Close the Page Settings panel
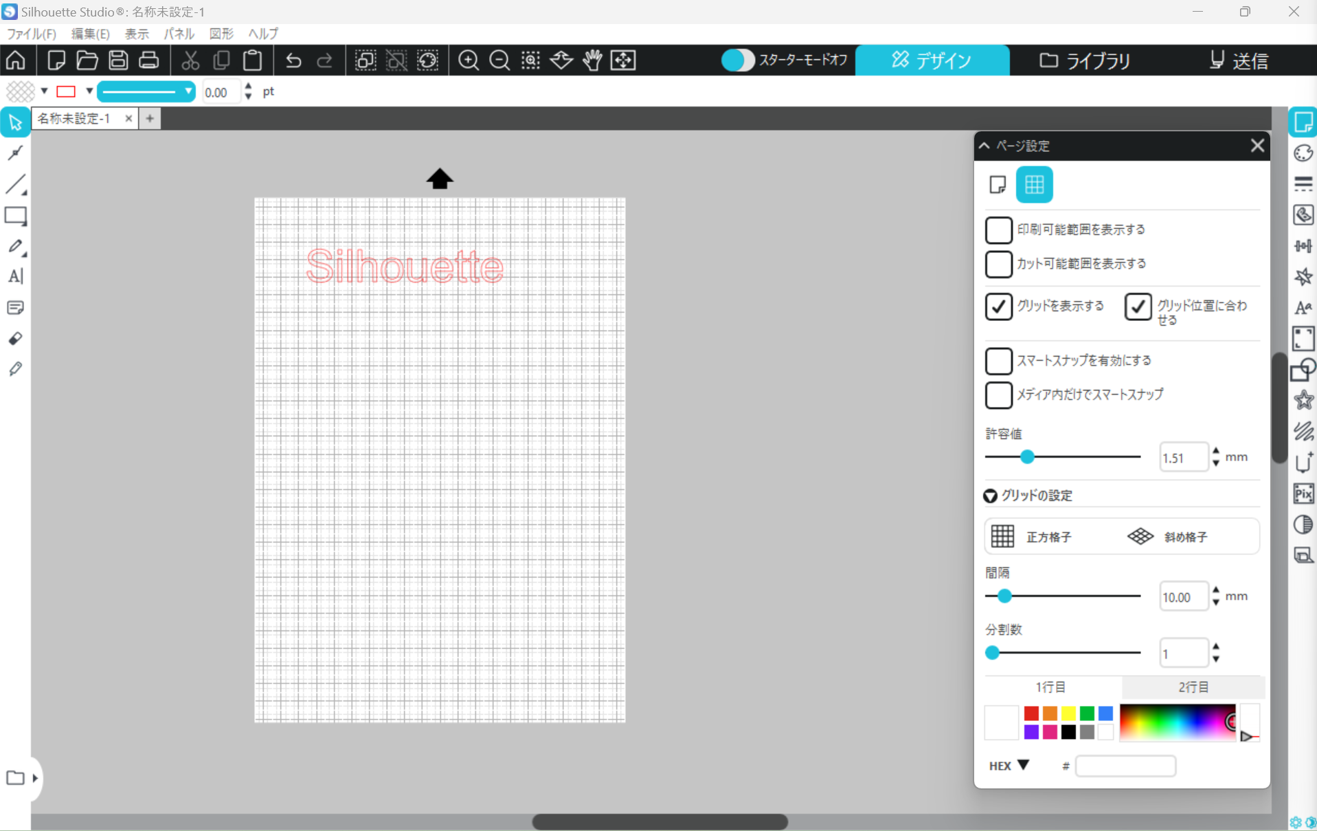The image size is (1317, 831). coord(1257,146)
